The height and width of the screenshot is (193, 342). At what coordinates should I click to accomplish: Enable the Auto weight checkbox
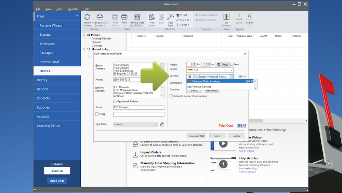click(x=232, y=64)
